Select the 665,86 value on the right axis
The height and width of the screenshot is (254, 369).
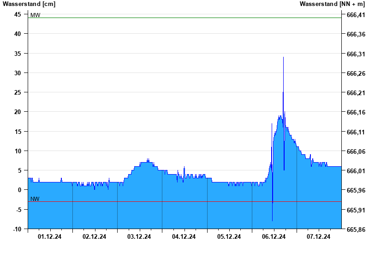356,230
